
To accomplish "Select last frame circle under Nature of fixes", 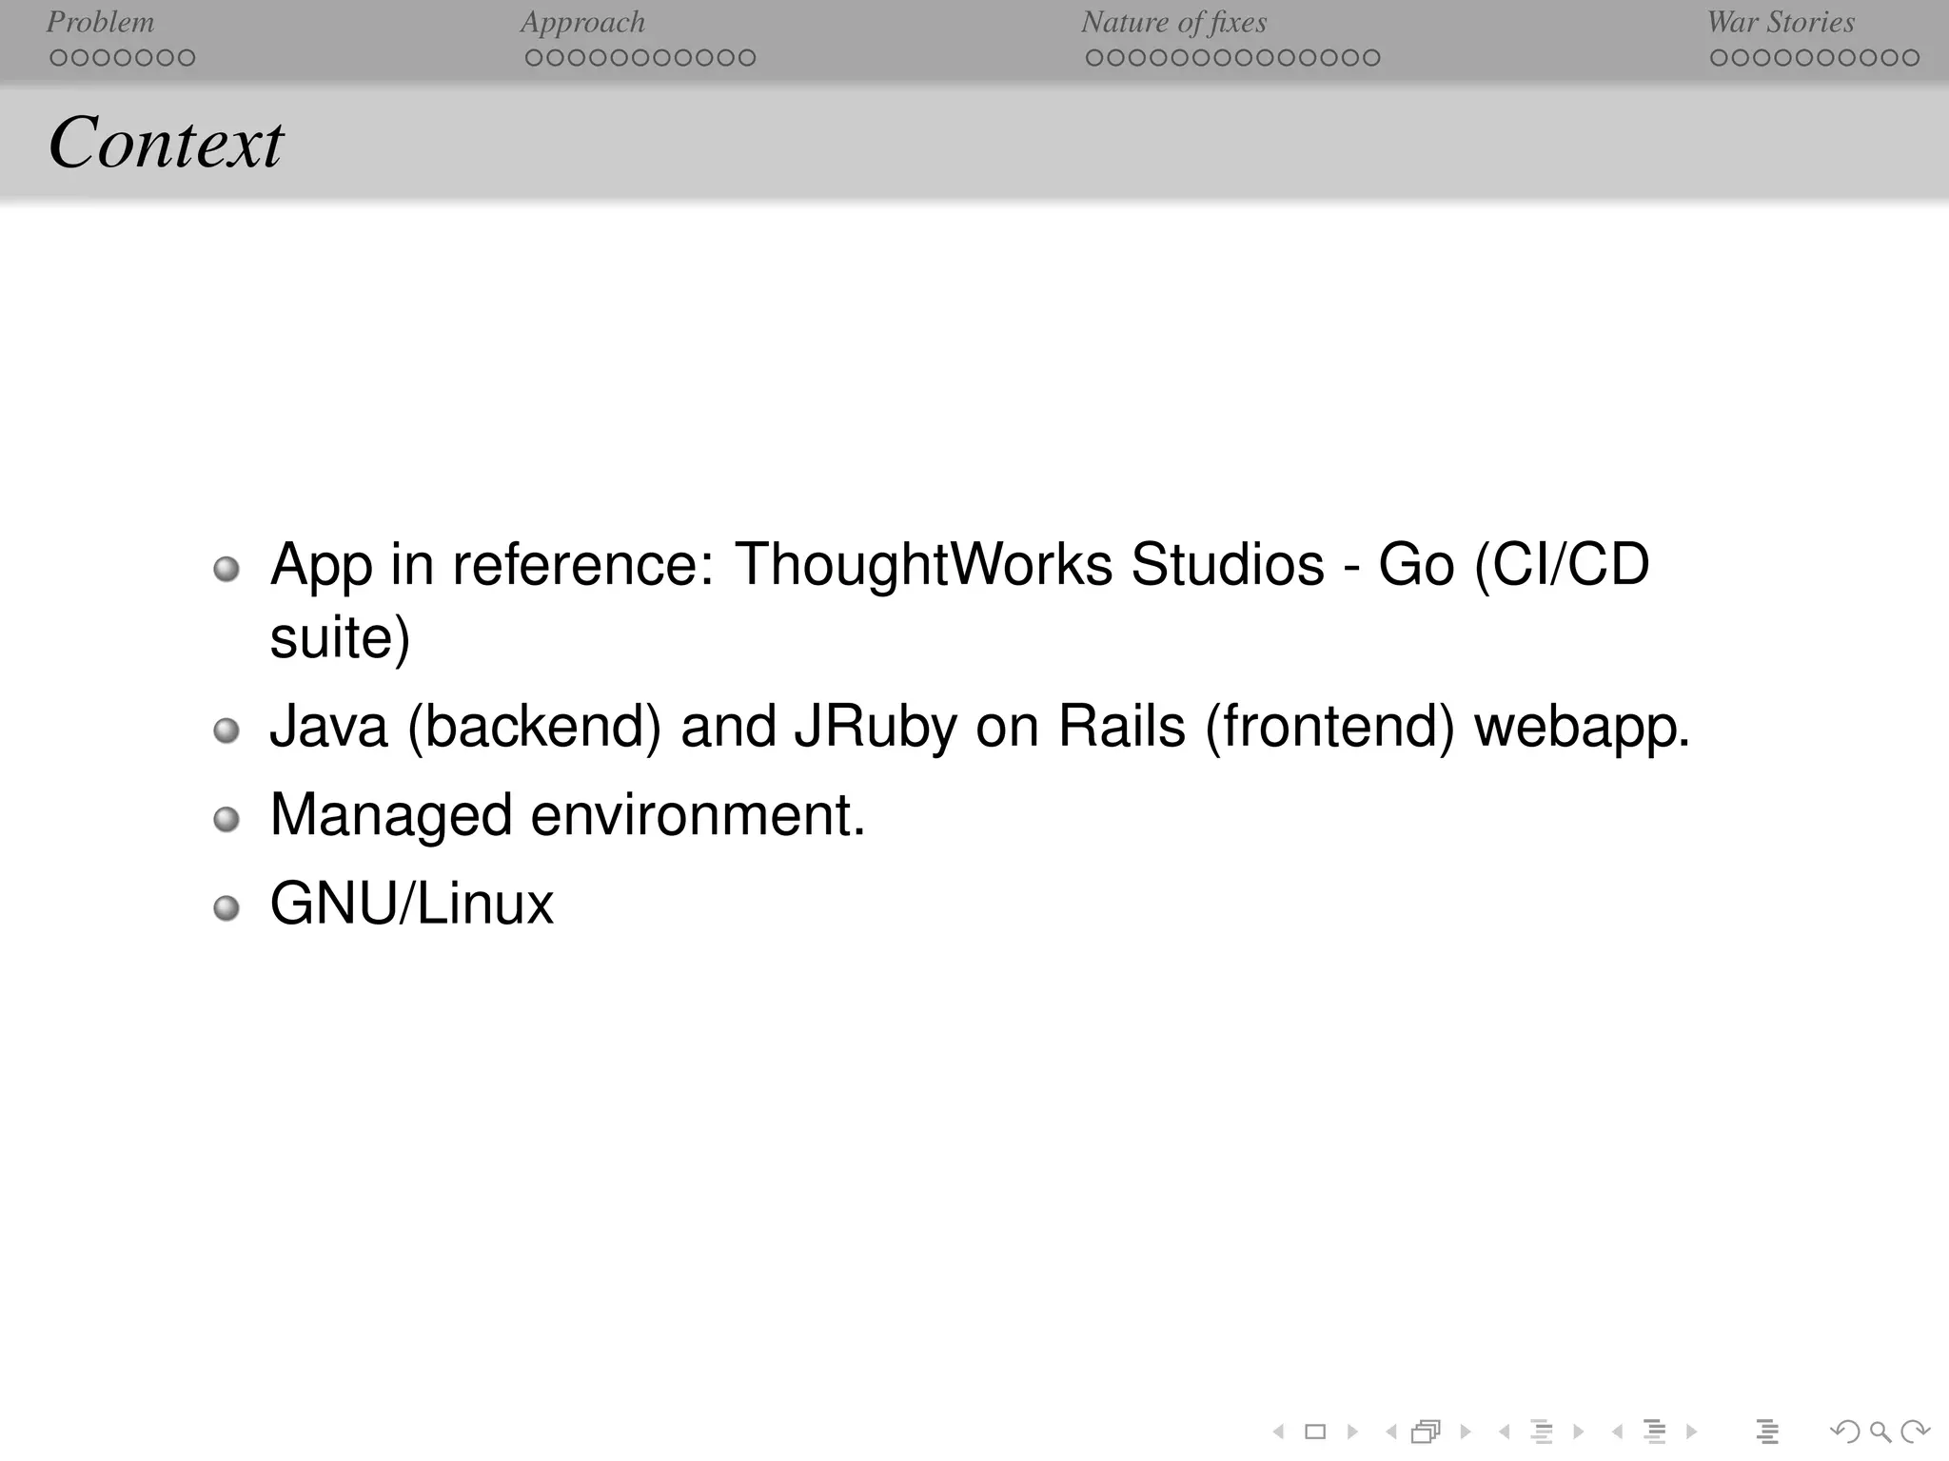I will tap(1370, 58).
